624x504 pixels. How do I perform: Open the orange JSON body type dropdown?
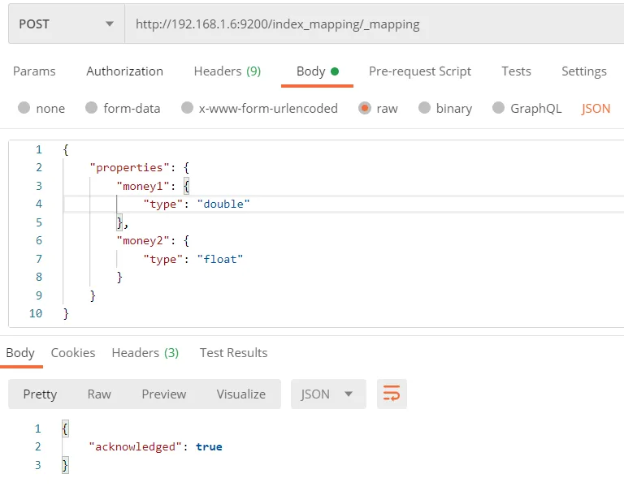point(596,108)
